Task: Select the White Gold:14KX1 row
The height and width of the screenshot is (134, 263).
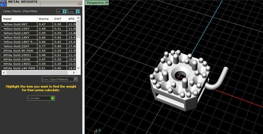Action: click(39, 64)
